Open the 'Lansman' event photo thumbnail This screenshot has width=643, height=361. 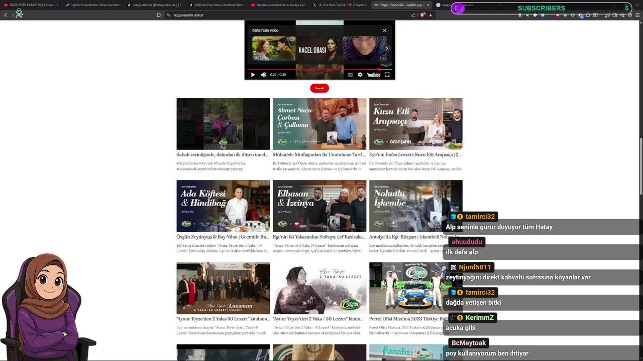pyautogui.click(x=223, y=288)
